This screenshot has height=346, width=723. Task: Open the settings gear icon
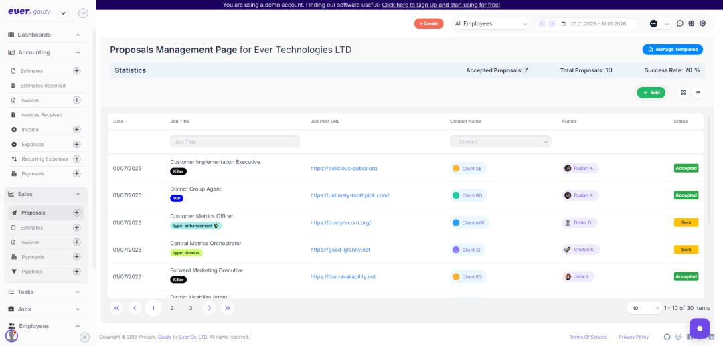pyautogui.click(x=703, y=23)
